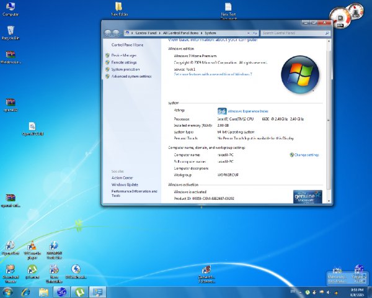Screen dimensions: 372x298
Task: Click the get more features Windows 7 link
Action: pos(213,74)
